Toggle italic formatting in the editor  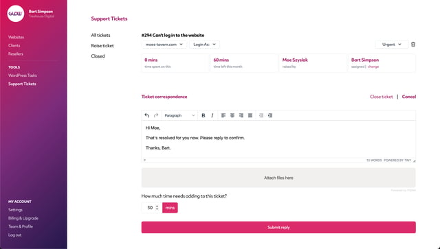pyautogui.click(x=212, y=115)
